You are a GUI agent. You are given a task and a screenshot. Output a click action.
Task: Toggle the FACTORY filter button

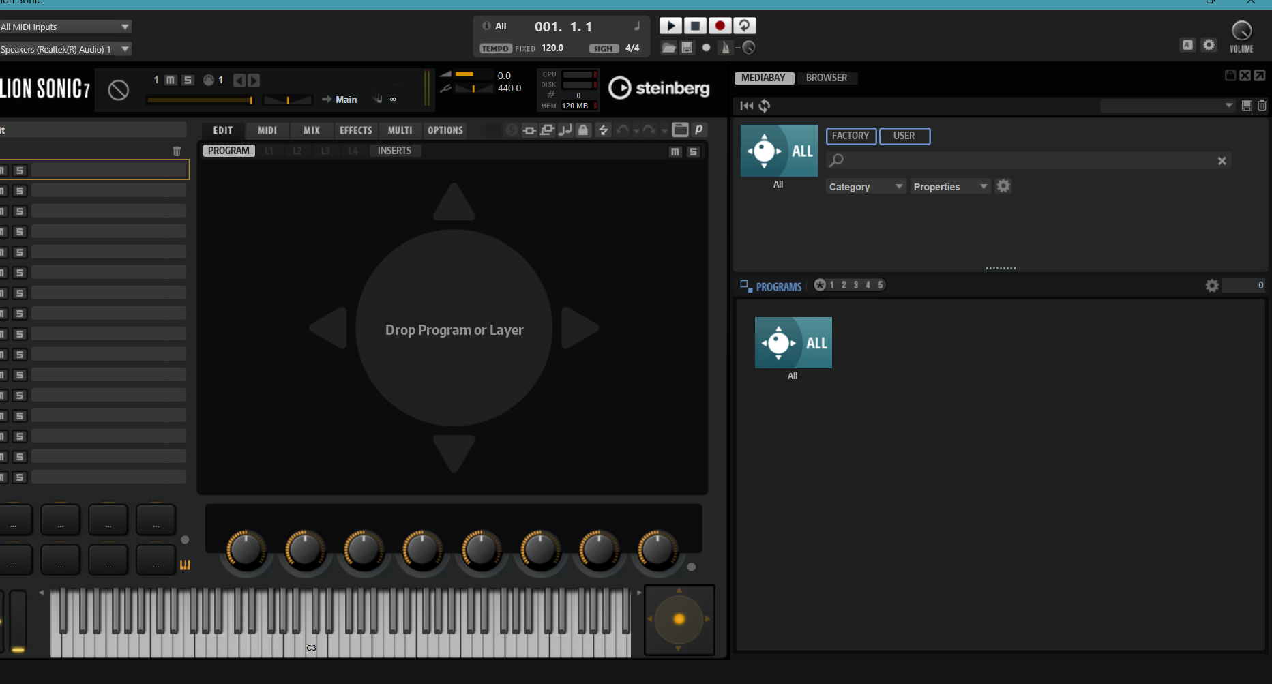click(x=851, y=136)
